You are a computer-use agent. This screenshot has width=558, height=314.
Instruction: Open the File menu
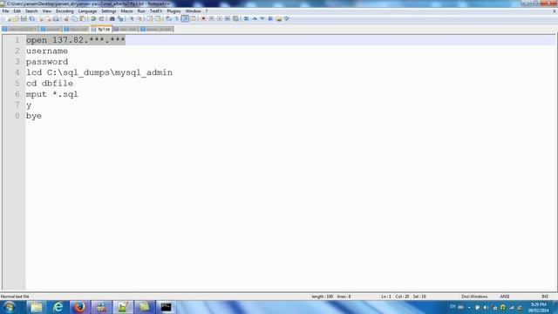coord(5,11)
